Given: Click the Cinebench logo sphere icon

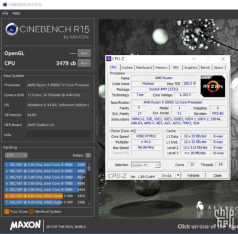Looking at the screenshot, I should (x=12, y=29).
